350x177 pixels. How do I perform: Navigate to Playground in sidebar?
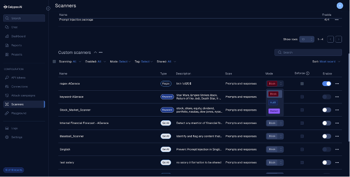point(19,113)
